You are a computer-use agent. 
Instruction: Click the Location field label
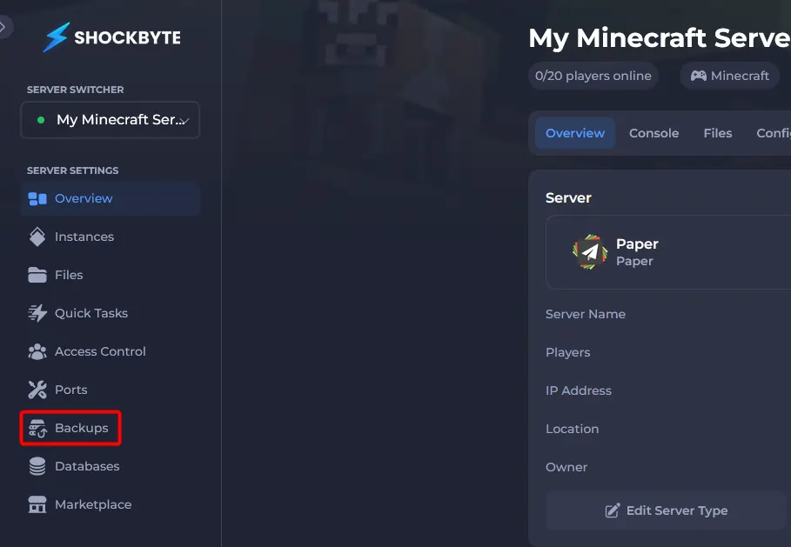pyautogui.click(x=572, y=429)
